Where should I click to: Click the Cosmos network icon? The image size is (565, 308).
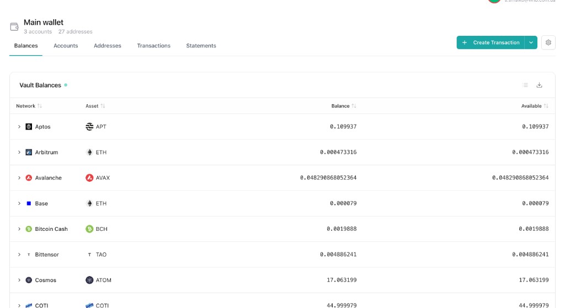pos(29,280)
